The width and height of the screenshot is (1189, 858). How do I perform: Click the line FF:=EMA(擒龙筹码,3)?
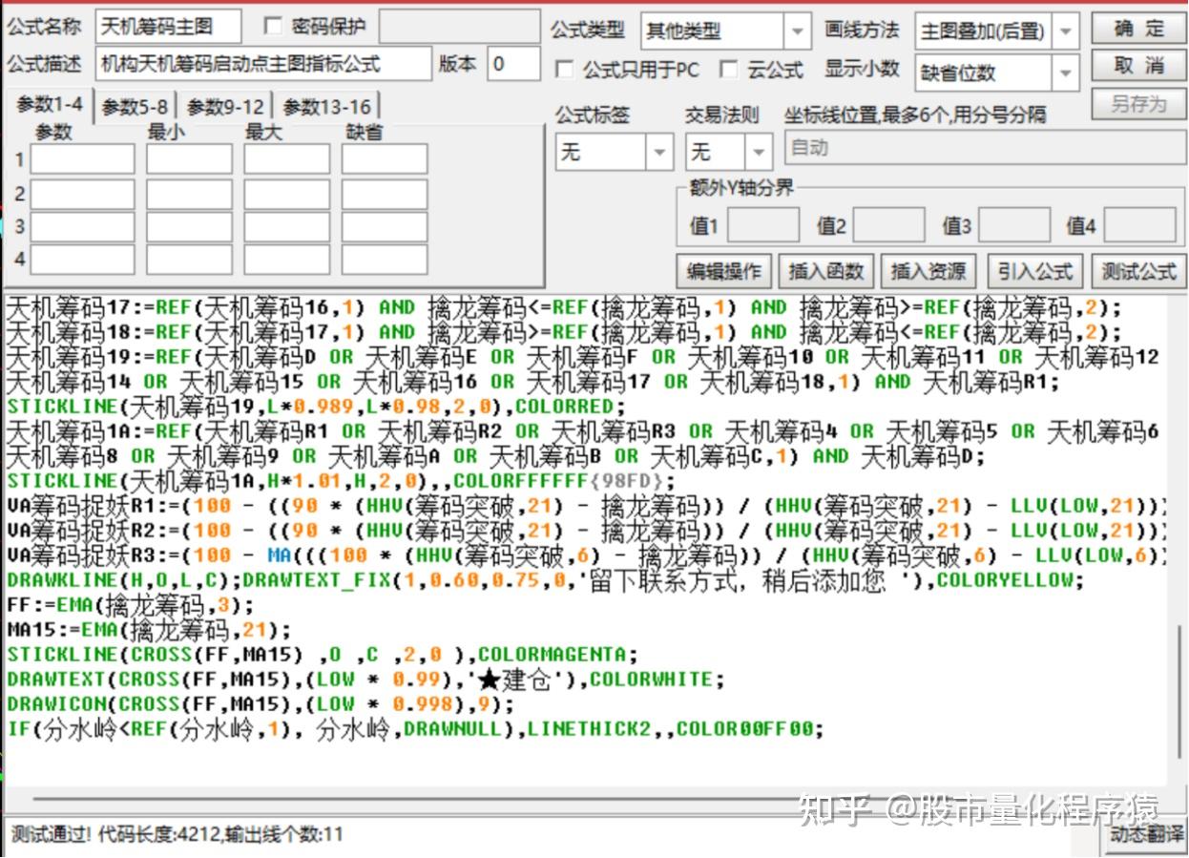pyautogui.click(x=131, y=604)
